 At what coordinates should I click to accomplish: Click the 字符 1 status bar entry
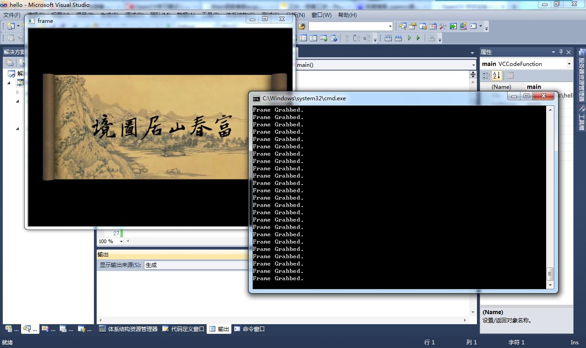click(516, 342)
